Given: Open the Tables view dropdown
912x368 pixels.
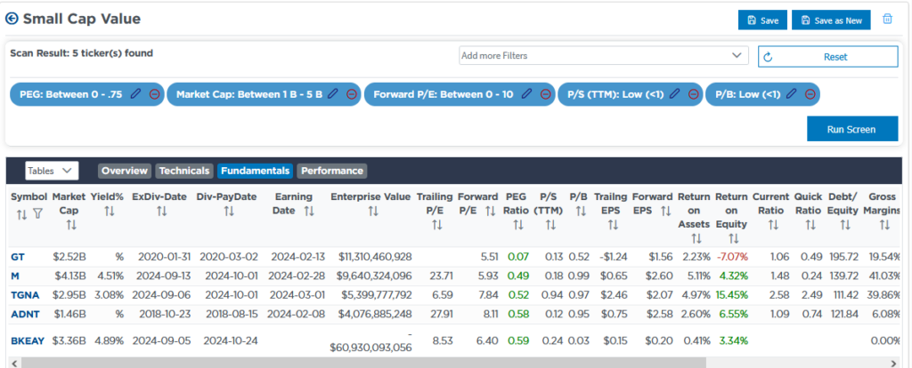Looking at the screenshot, I should pos(51,171).
